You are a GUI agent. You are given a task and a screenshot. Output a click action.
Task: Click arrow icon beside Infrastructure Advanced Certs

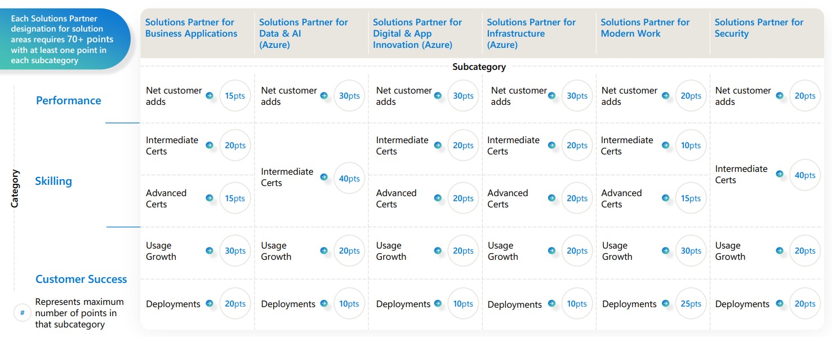coord(552,198)
